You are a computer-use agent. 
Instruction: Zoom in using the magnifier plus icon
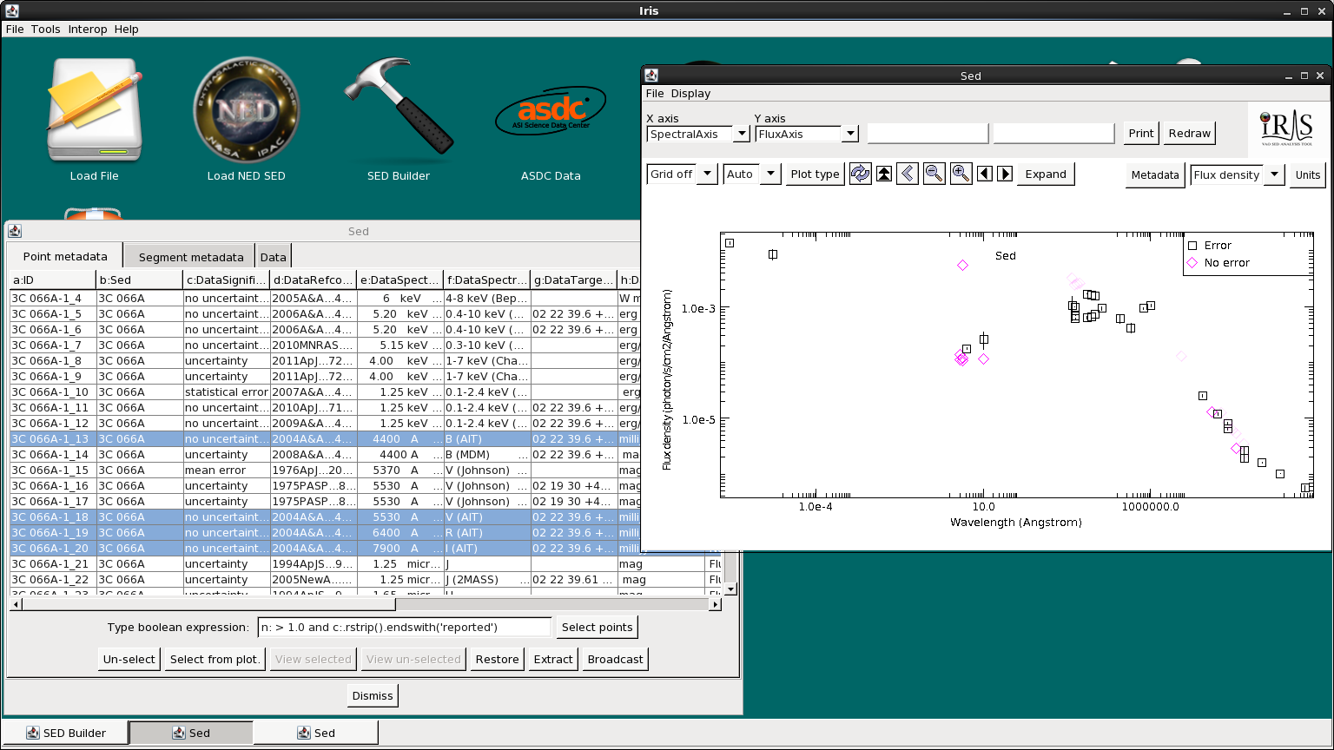coord(961,174)
